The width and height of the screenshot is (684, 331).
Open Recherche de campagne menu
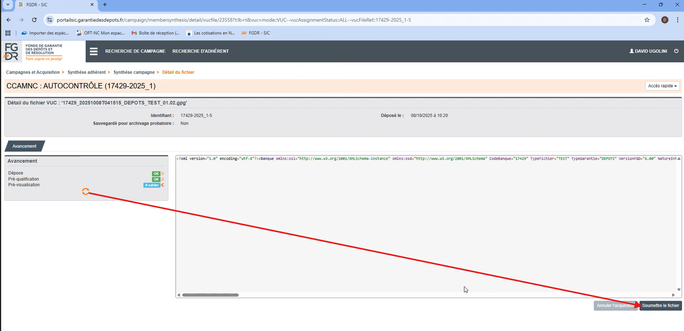(x=135, y=51)
